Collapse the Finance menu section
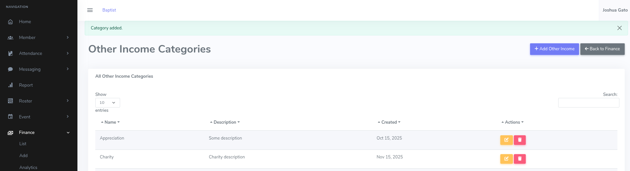This screenshot has width=630, height=171. (x=68, y=133)
